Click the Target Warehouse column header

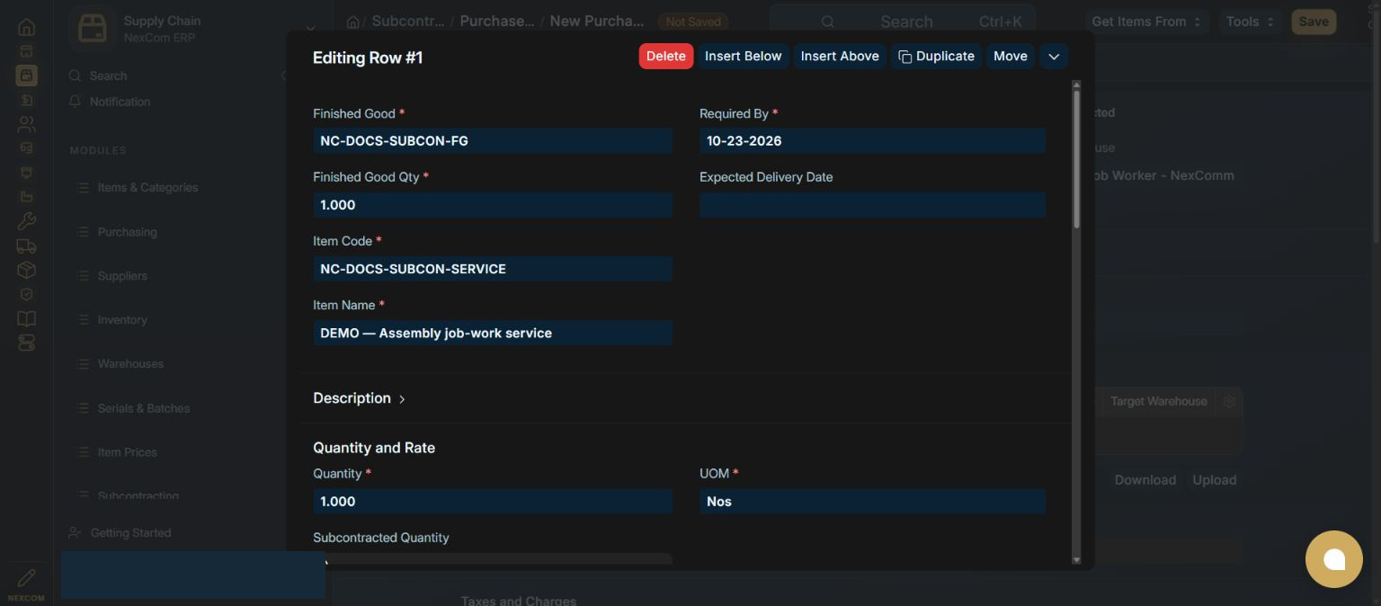pyautogui.click(x=1158, y=402)
